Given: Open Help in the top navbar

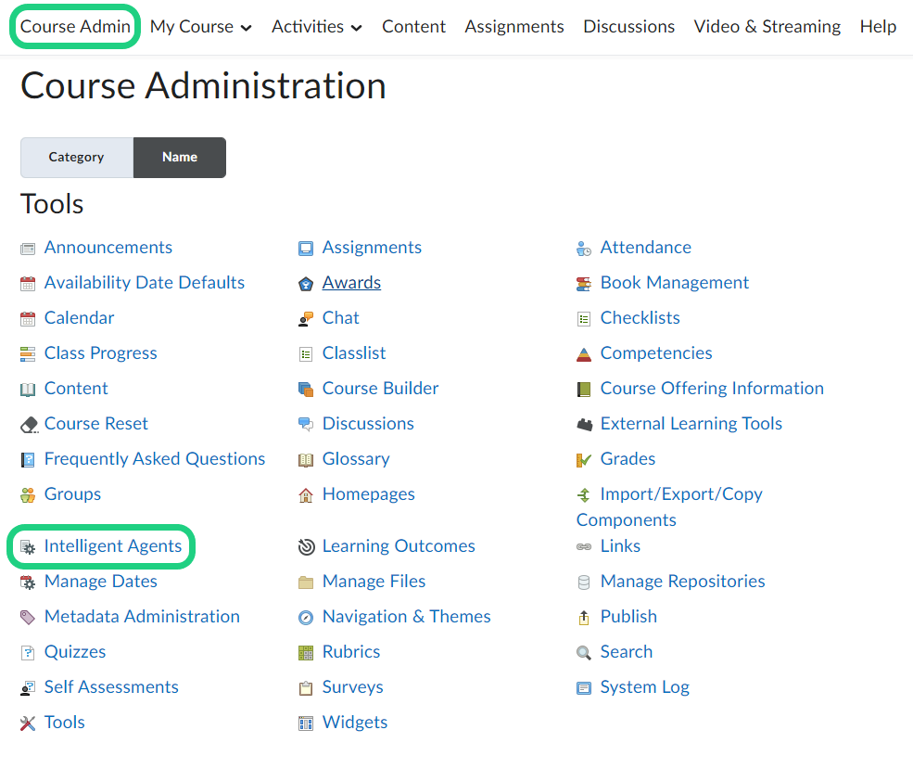Looking at the screenshot, I should pyautogui.click(x=878, y=27).
